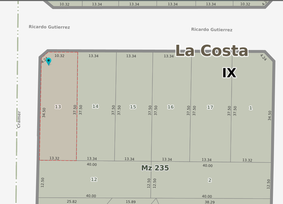This screenshot has width=283, height=204.
Task: Click the teal location pin marker
Action: [x=49, y=61]
